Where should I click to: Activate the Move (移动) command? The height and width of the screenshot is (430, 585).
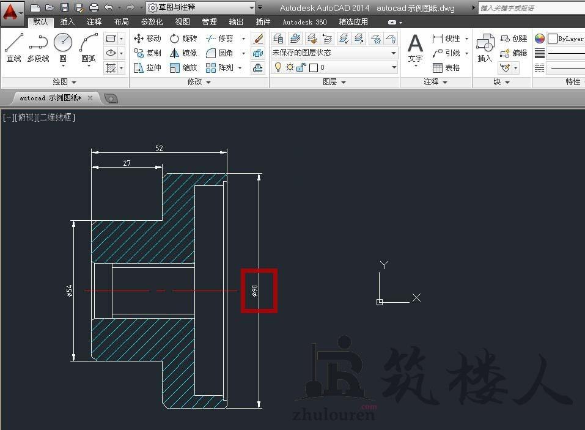coord(147,39)
